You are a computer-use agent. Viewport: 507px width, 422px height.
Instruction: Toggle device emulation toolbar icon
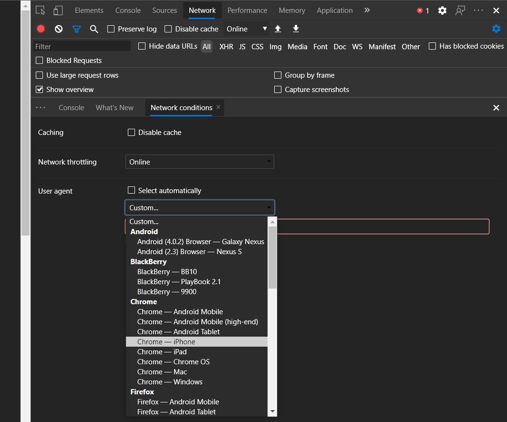click(x=58, y=10)
